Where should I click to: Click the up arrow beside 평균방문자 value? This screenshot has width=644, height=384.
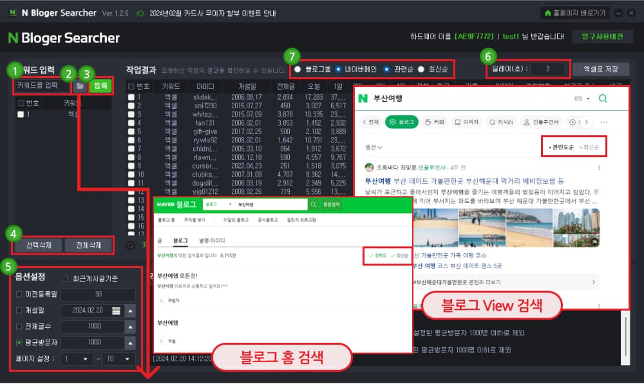point(130,343)
